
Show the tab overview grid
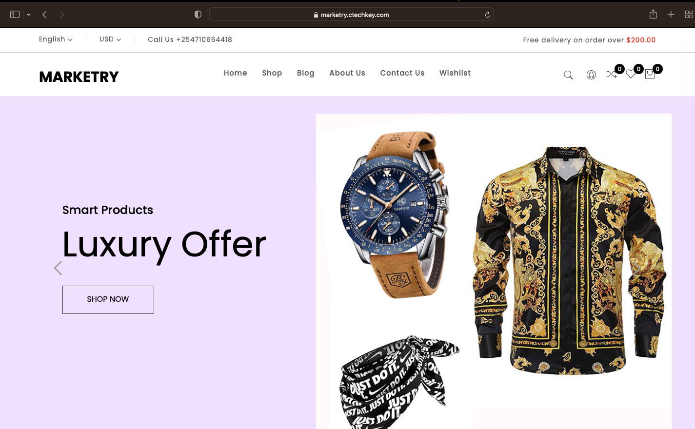689,15
